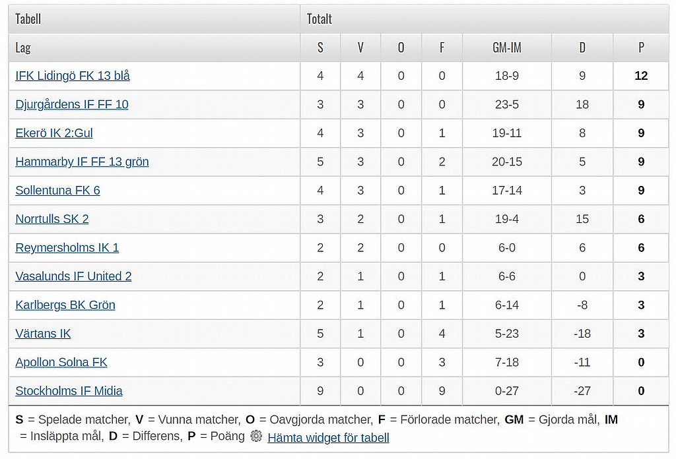Select the Totalt header cell

[x=320, y=19]
